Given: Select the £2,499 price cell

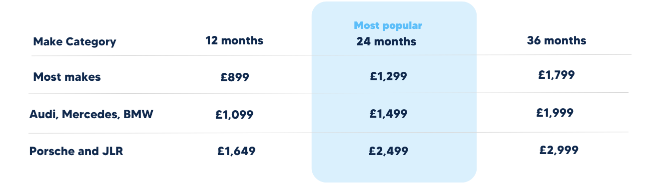Looking at the screenshot, I should point(389,151).
